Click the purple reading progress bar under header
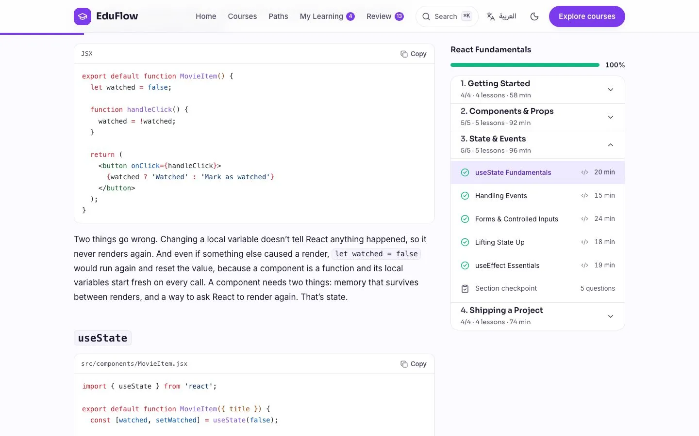Screen dimensions: 699x436 point(42,34)
